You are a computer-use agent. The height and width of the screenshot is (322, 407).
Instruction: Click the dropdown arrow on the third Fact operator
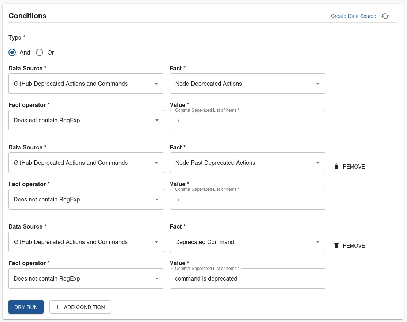157,278
